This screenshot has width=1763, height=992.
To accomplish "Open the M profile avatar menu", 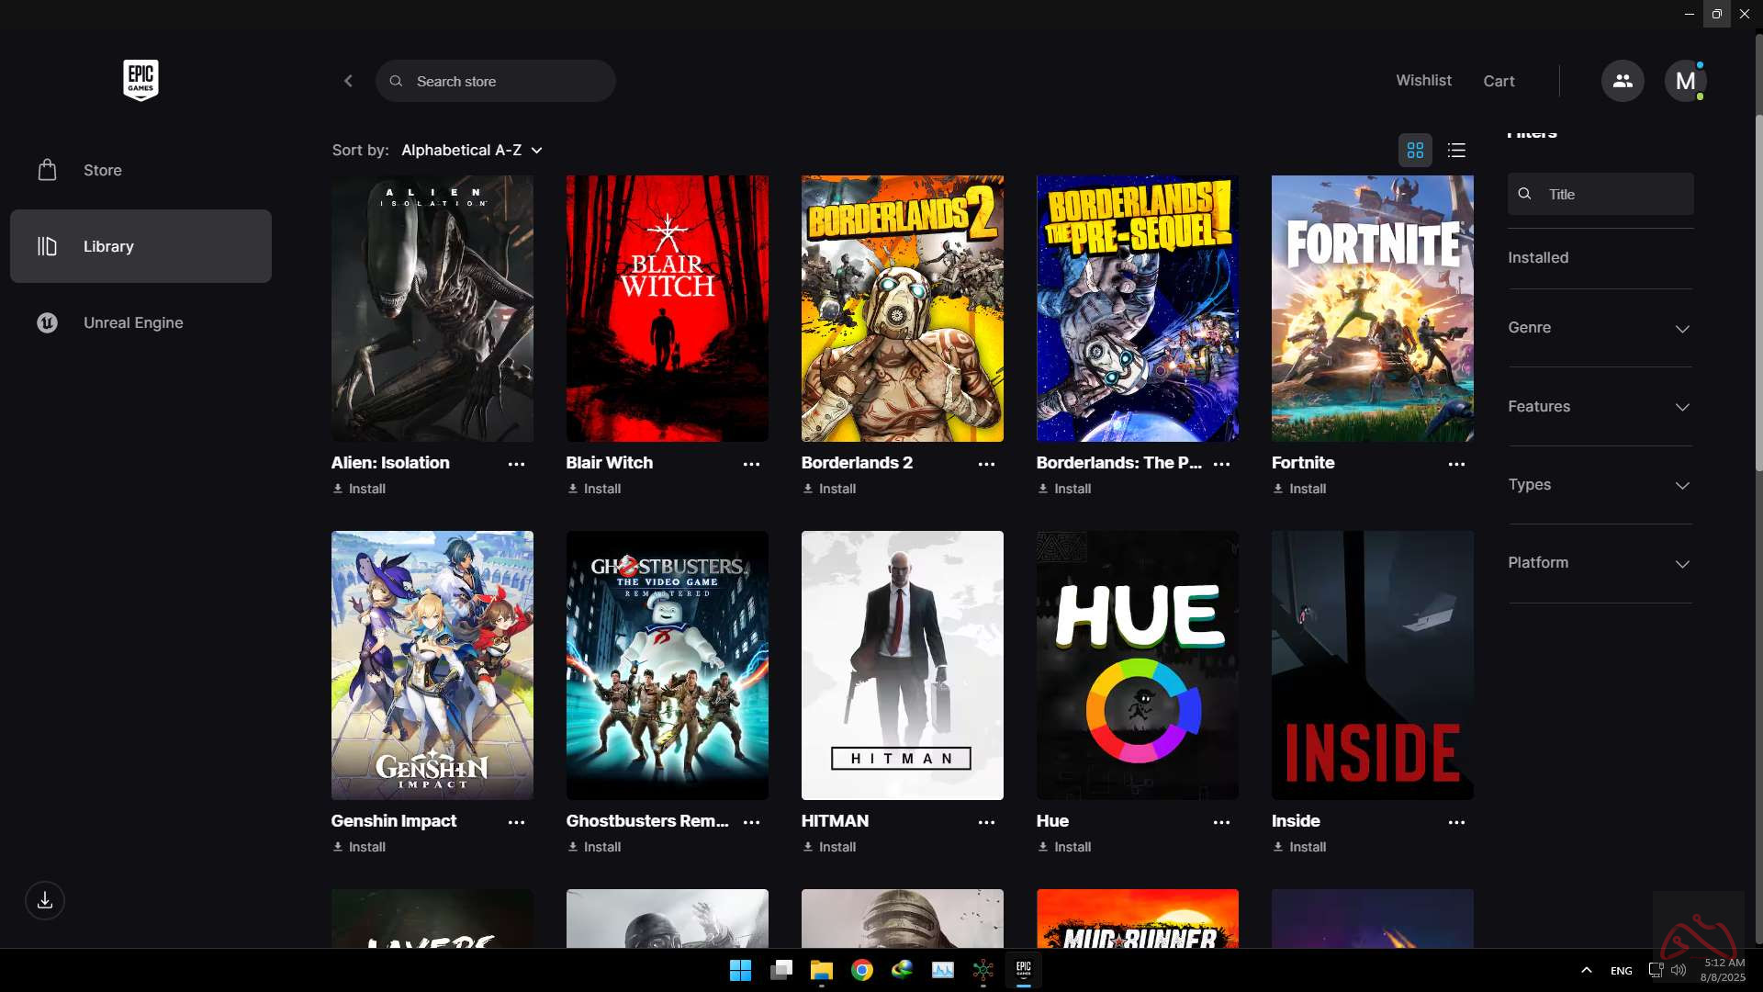I will pyautogui.click(x=1685, y=81).
